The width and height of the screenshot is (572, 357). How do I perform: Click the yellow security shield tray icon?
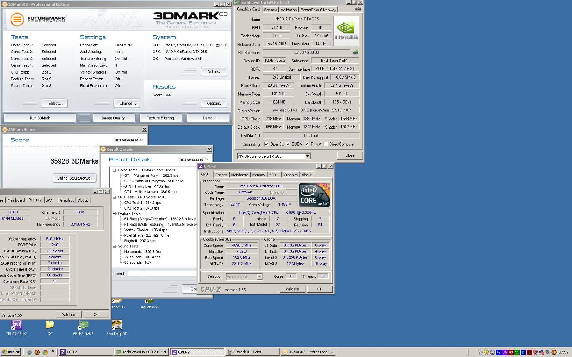tap(486, 352)
